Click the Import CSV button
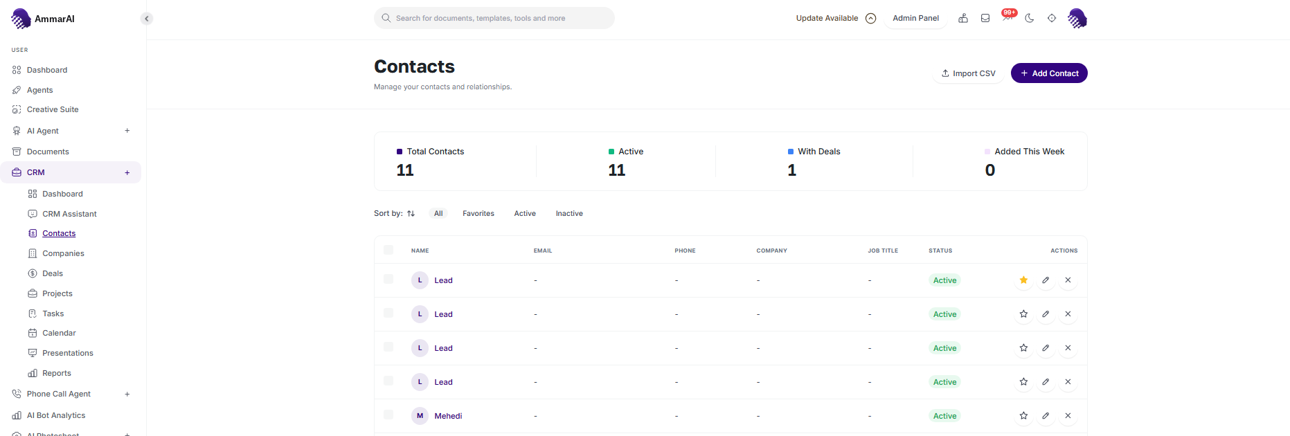The width and height of the screenshot is (1290, 436). pos(968,73)
